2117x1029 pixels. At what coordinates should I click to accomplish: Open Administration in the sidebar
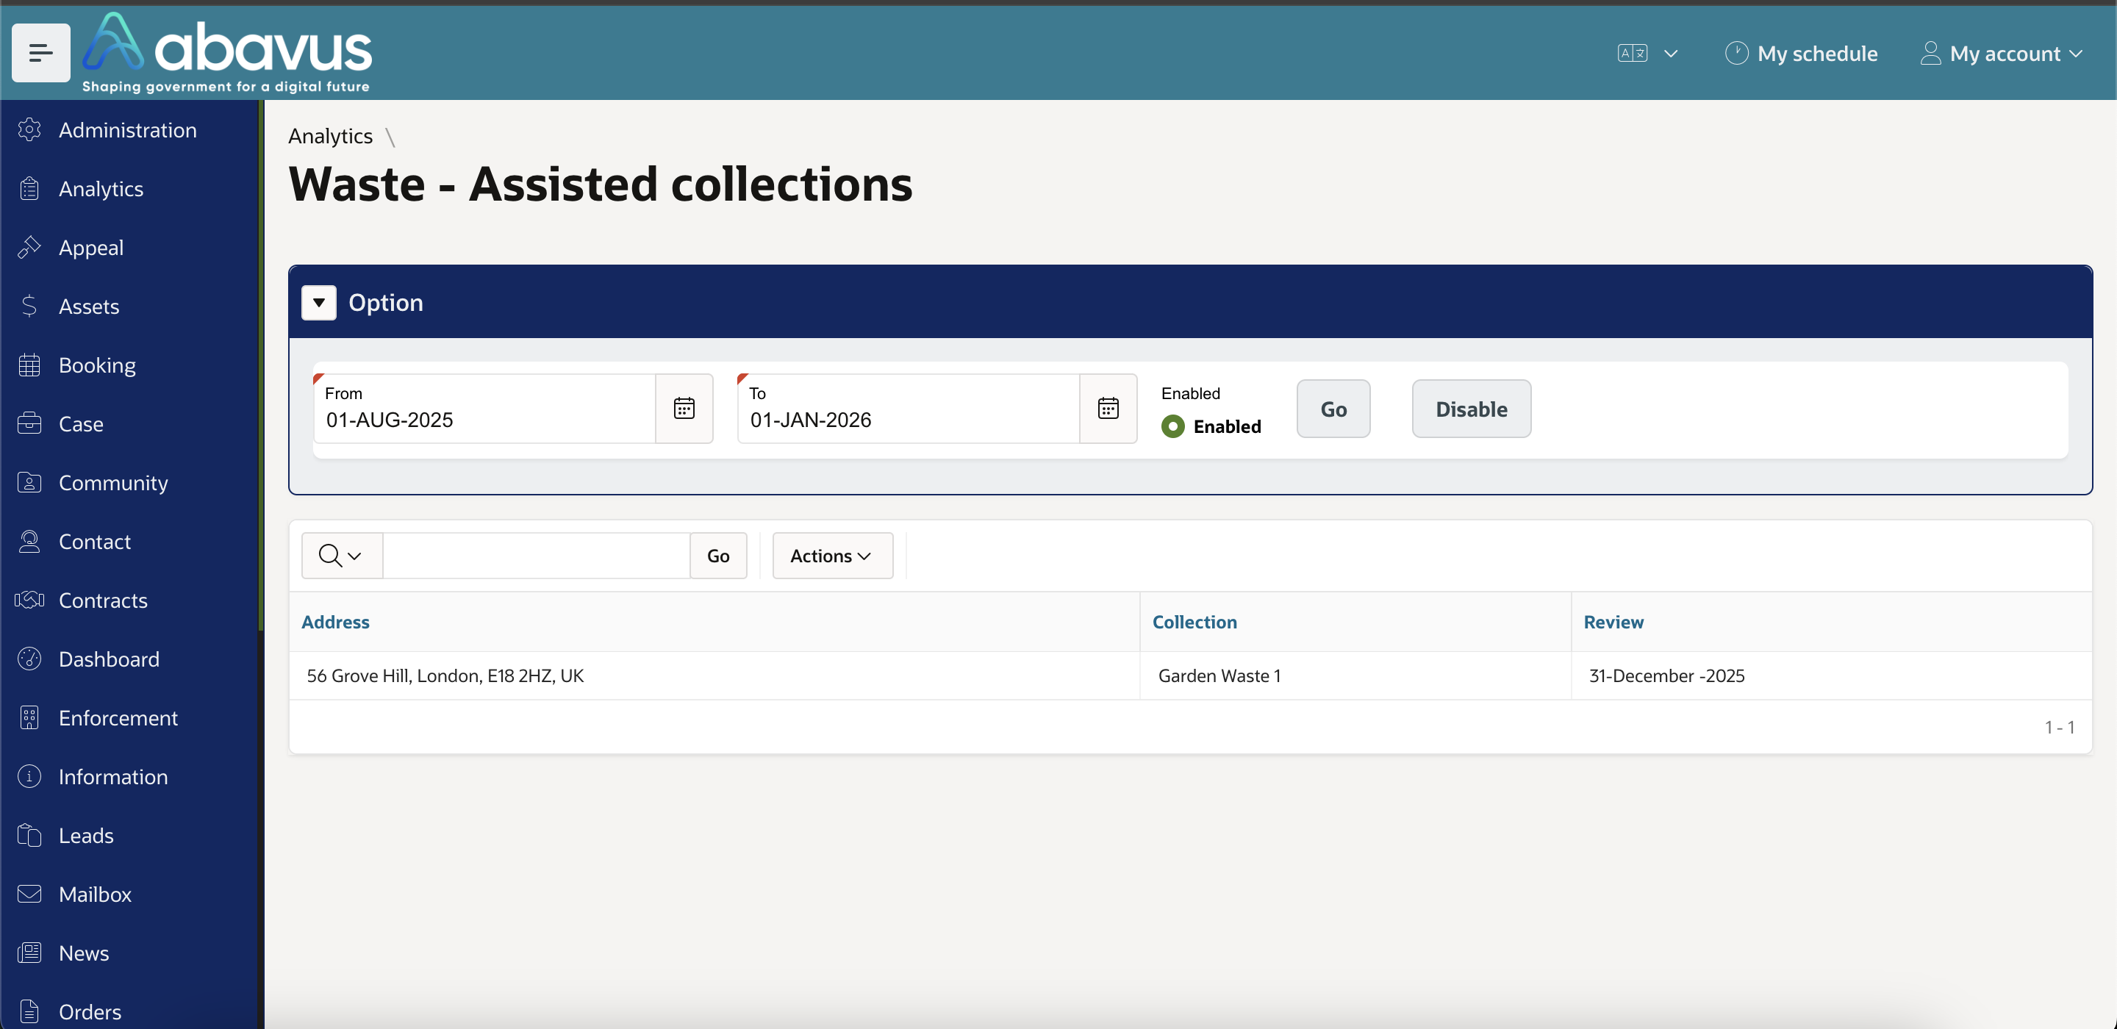pyautogui.click(x=127, y=130)
